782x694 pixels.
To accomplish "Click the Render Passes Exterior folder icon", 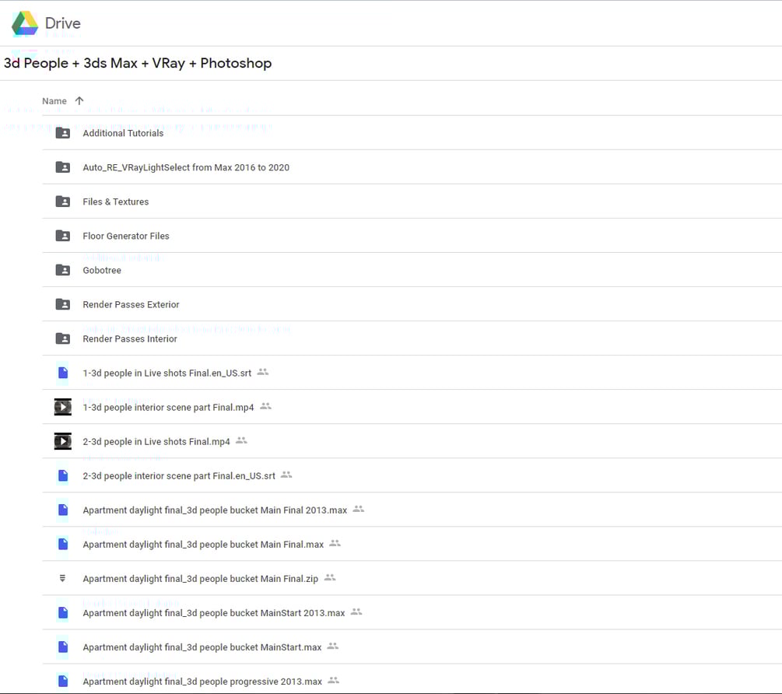I will point(63,304).
